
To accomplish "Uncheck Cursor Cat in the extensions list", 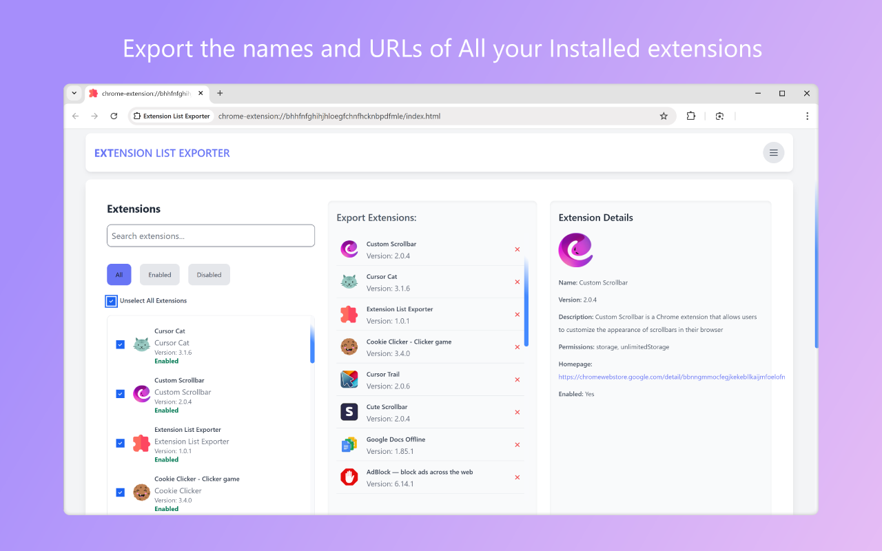I will click(121, 344).
